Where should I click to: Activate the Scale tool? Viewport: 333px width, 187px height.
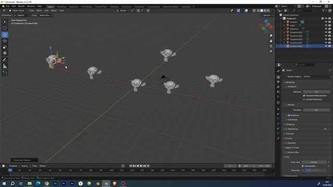(5, 47)
